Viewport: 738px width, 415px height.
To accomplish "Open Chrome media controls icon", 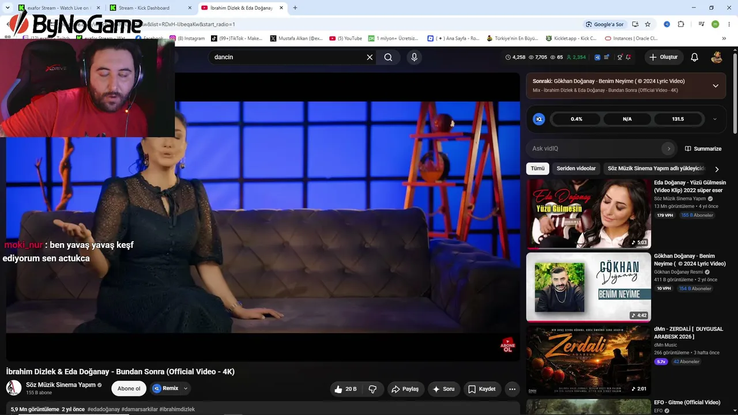I will 701,24.
